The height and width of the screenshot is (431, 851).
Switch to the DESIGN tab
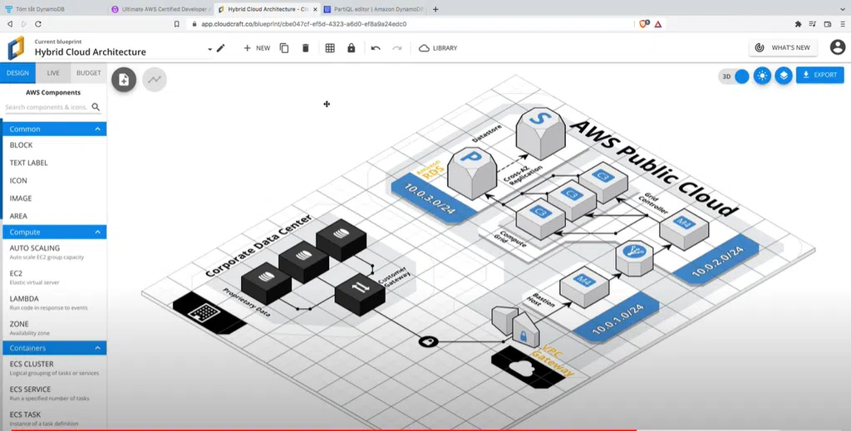[18, 72]
